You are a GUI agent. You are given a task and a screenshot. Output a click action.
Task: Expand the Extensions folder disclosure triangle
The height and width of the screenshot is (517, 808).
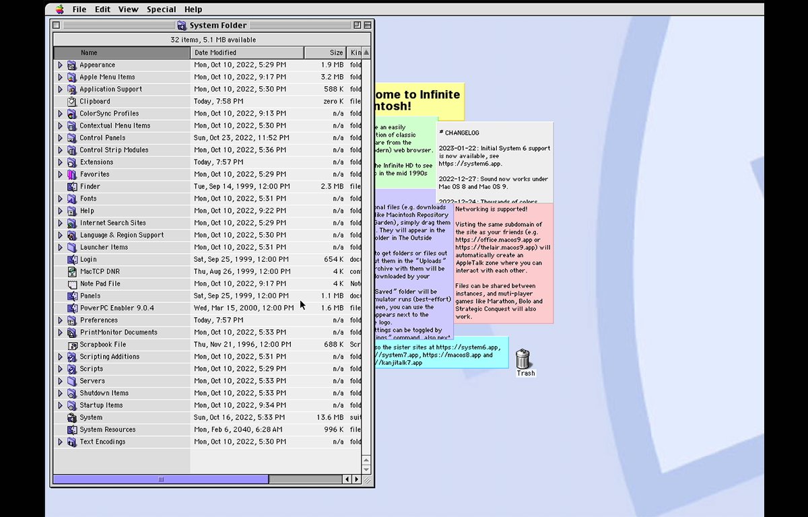(x=60, y=162)
